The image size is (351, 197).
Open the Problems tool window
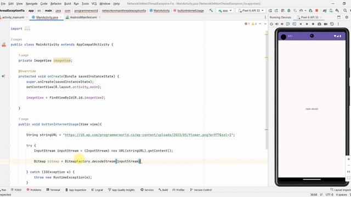[34, 190]
